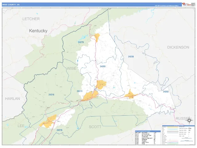Click the POUND row in ZIP index
The height and width of the screenshot is (148, 197).
tap(145, 141)
